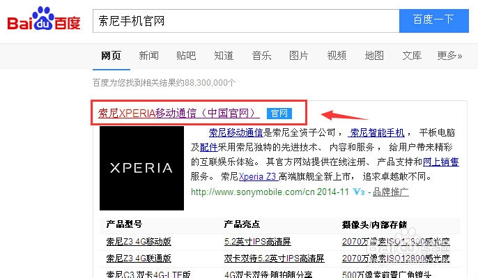Click the blue 官网 badge
Image resolution: width=478 pixels, height=278 pixels.
pos(279,114)
